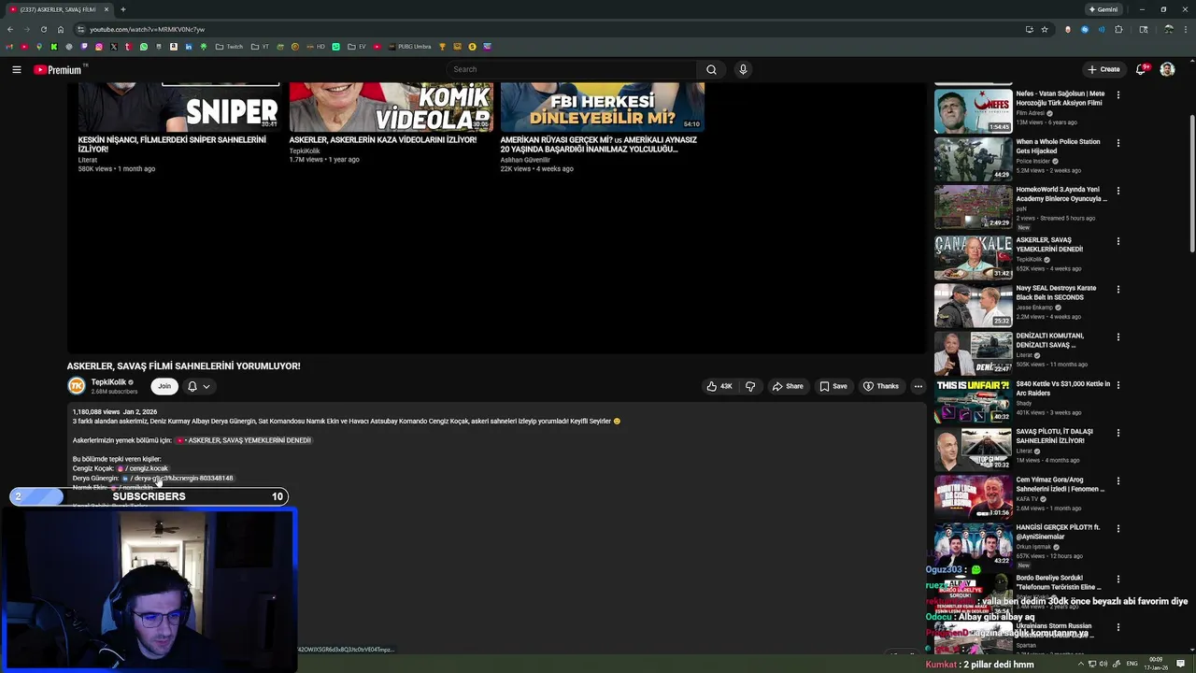Open Navy SEAL Destroys Karate thumbnail

coord(974,305)
